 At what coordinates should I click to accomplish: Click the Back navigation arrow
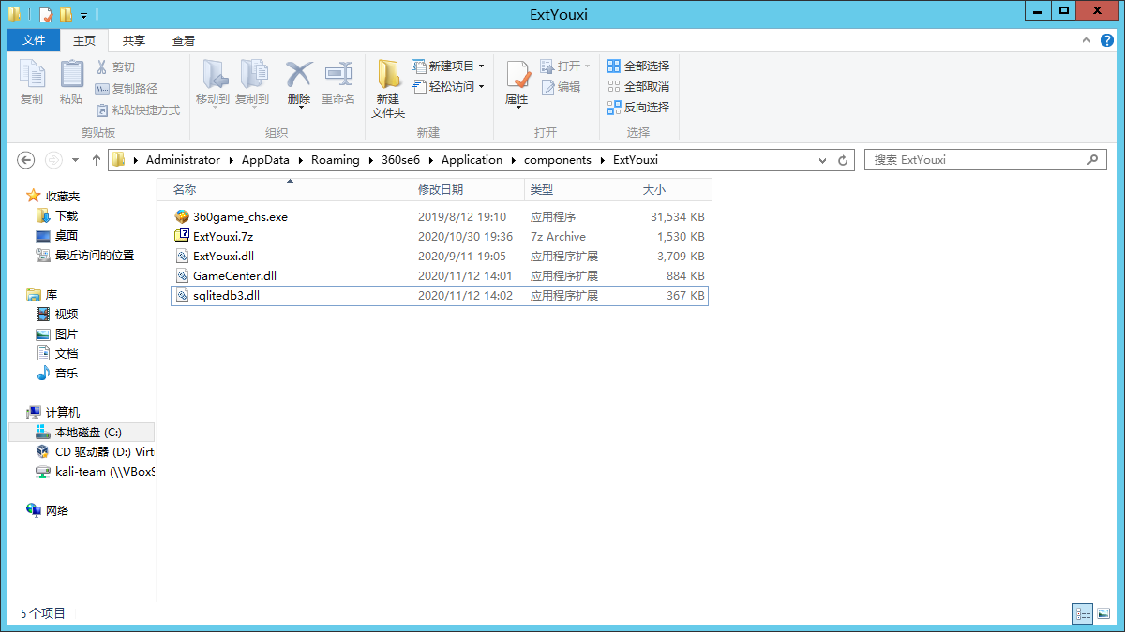[26, 160]
